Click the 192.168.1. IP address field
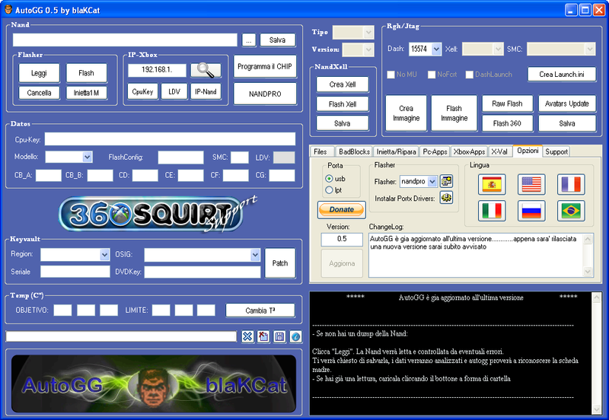The width and height of the screenshot is (609, 420). click(157, 70)
